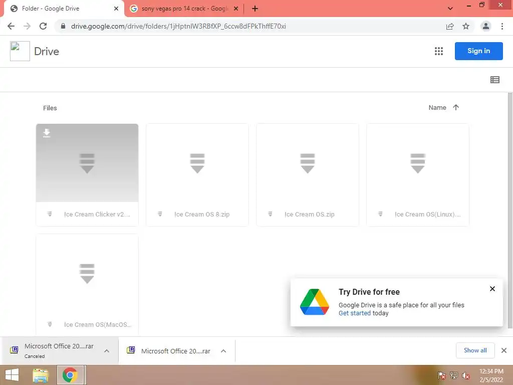
Task: Click the muted volume tray icon
Action: 465,375
